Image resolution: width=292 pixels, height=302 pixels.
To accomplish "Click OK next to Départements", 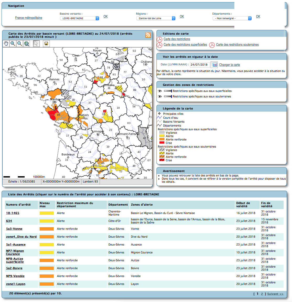I will tap(258, 17).
